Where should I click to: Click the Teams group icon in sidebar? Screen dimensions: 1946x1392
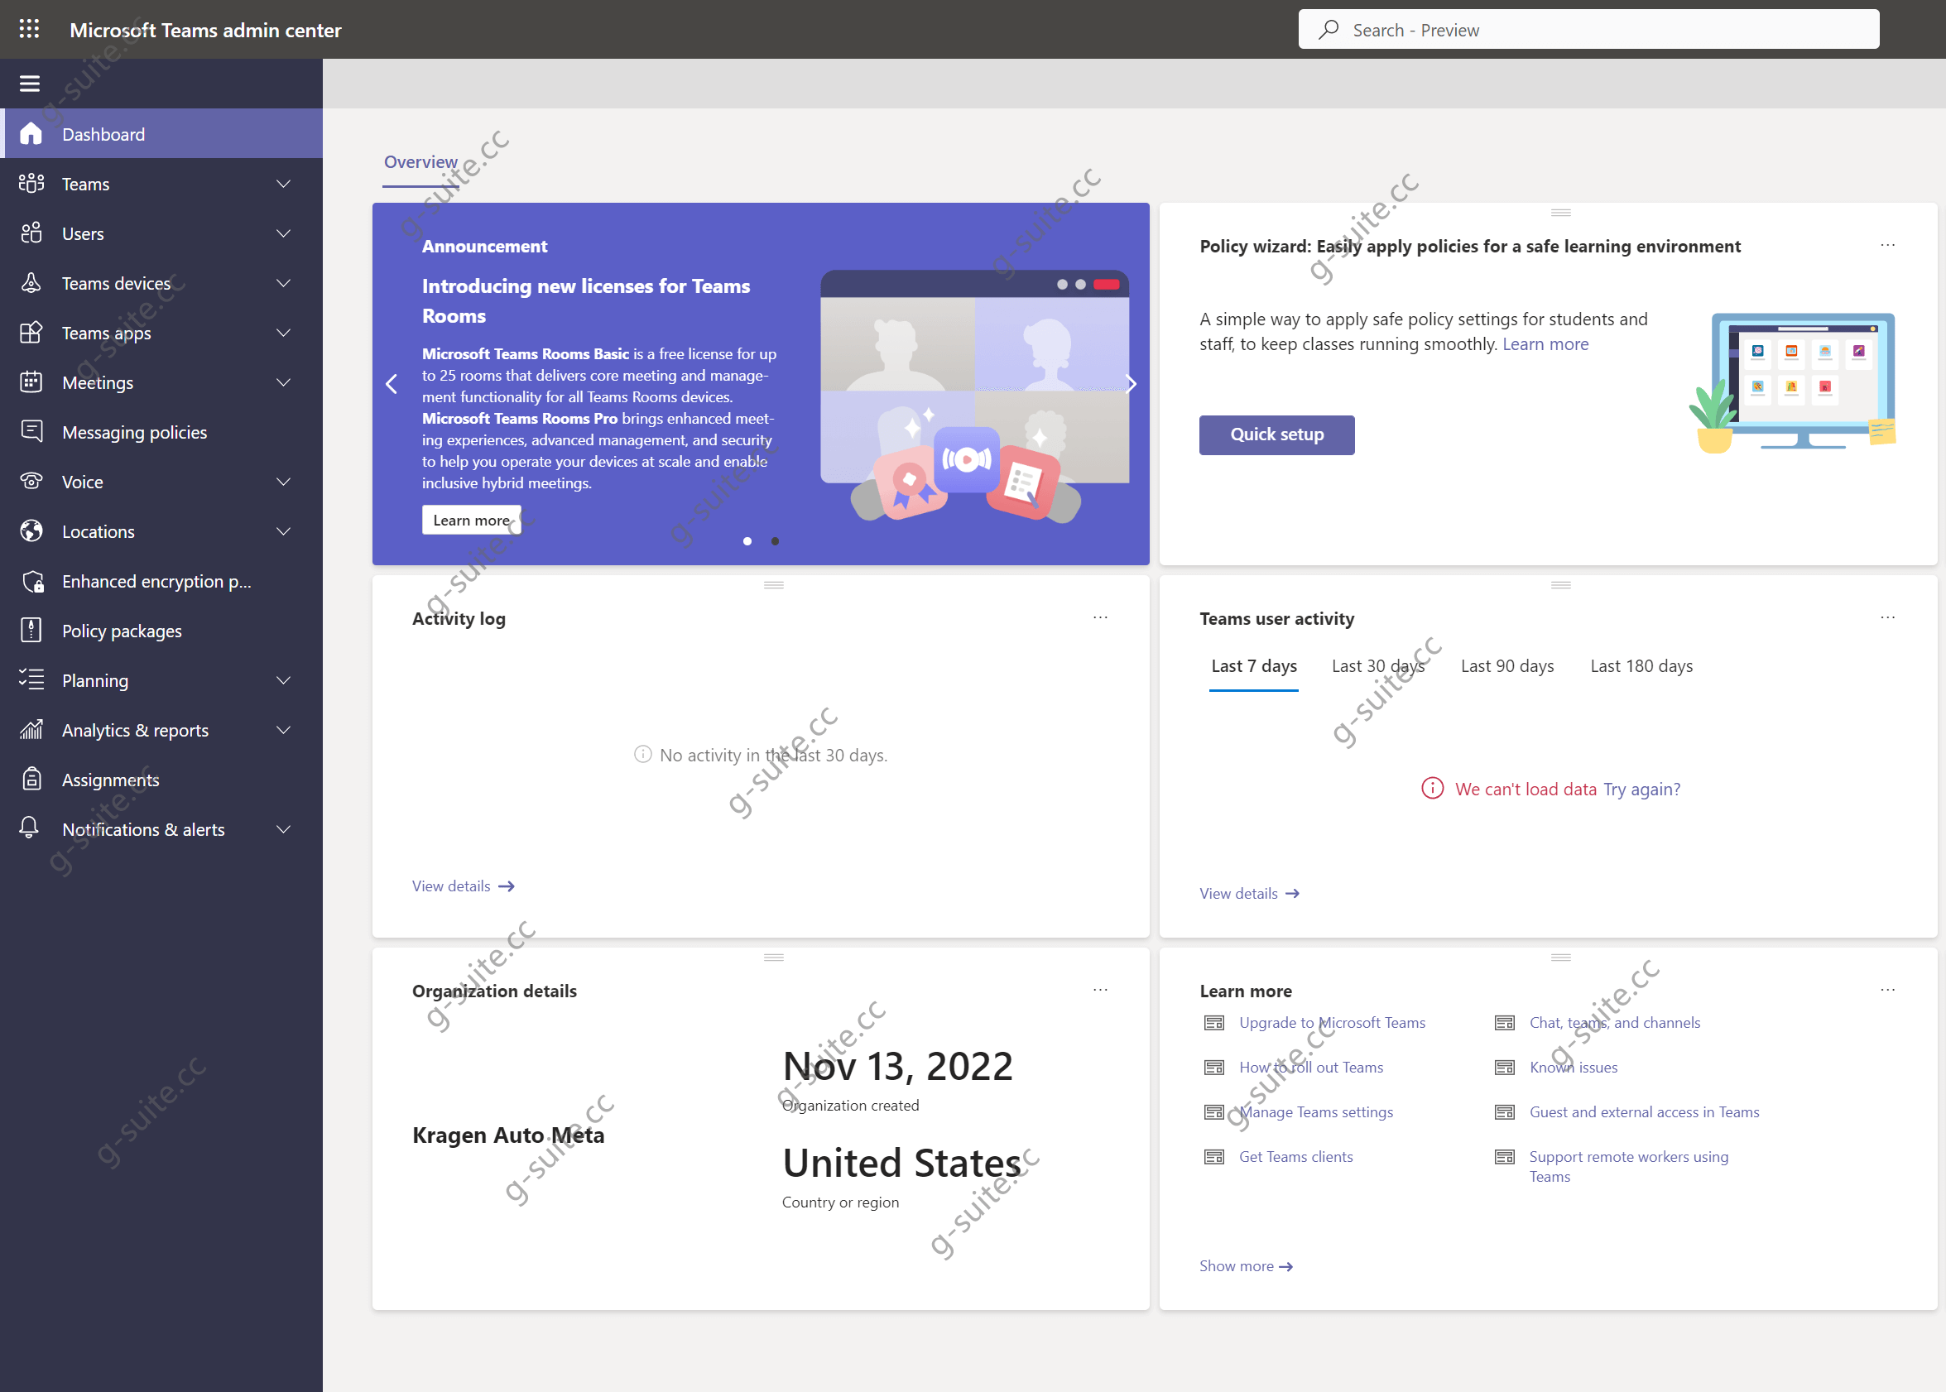point(31,184)
